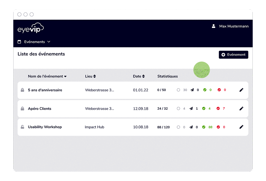The image size is (266, 181).
Task: Edit the Apéro Clients event via pencil icon
Action: pyautogui.click(x=241, y=109)
